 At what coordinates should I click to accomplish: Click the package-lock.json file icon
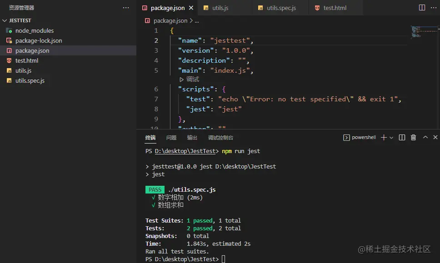(x=9, y=41)
